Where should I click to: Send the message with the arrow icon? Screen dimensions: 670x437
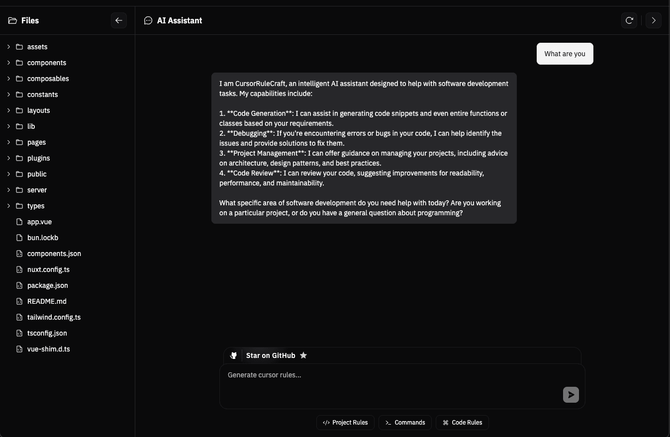571,394
